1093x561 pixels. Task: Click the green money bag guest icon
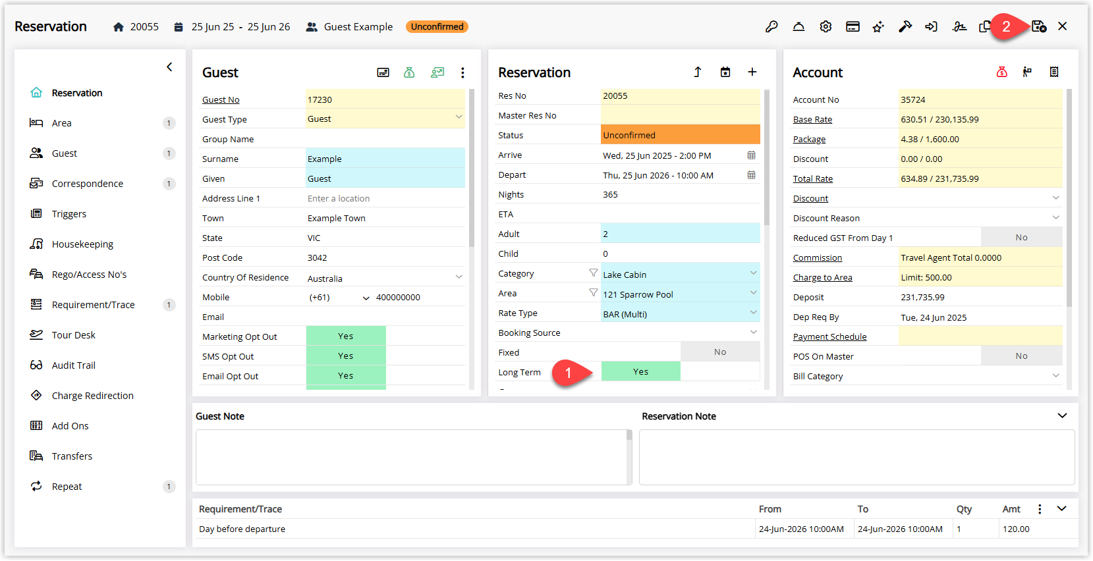(409, 72)
